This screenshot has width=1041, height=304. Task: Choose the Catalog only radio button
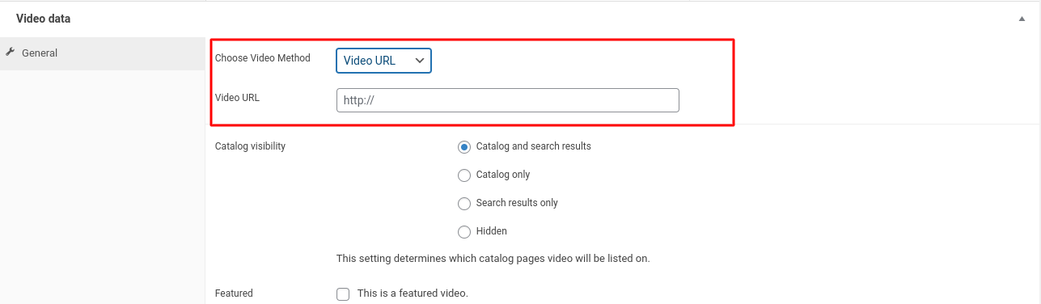pyautogui.click(x=464, y=175)
